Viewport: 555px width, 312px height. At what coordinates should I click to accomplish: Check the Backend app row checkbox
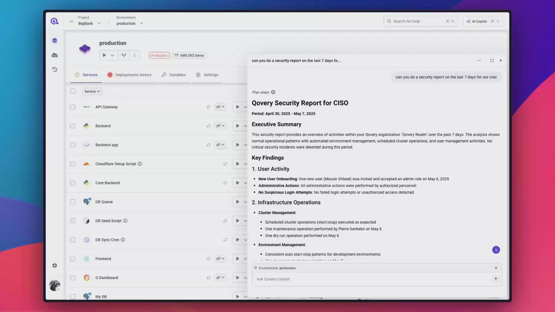(x=73, y=145)
